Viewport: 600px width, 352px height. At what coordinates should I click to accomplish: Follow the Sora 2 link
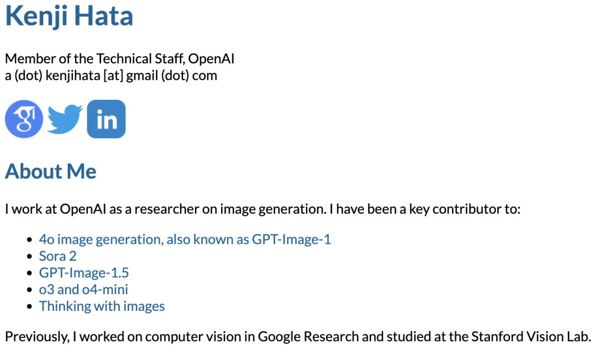[x=58, y=257]
